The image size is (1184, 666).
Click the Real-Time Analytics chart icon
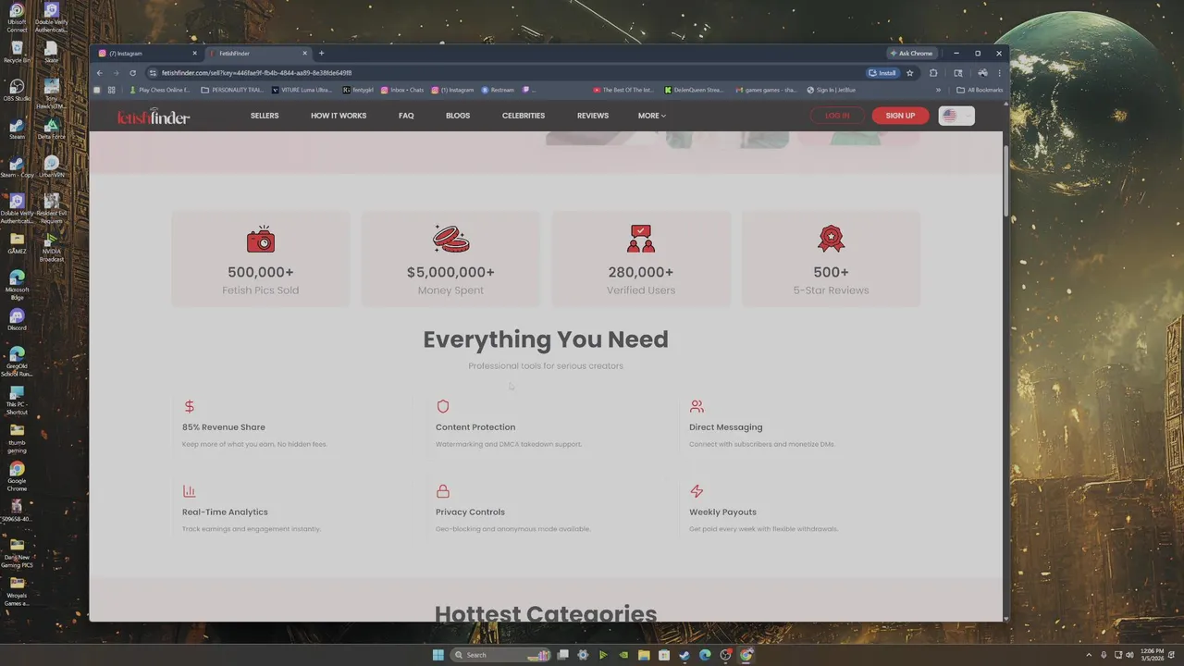[x=189, y=491]
